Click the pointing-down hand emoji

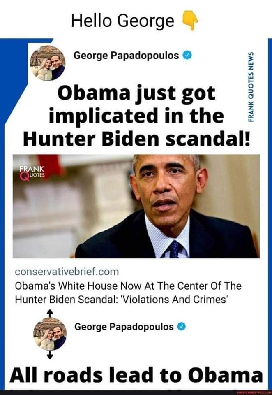click(x=190, y=21)
